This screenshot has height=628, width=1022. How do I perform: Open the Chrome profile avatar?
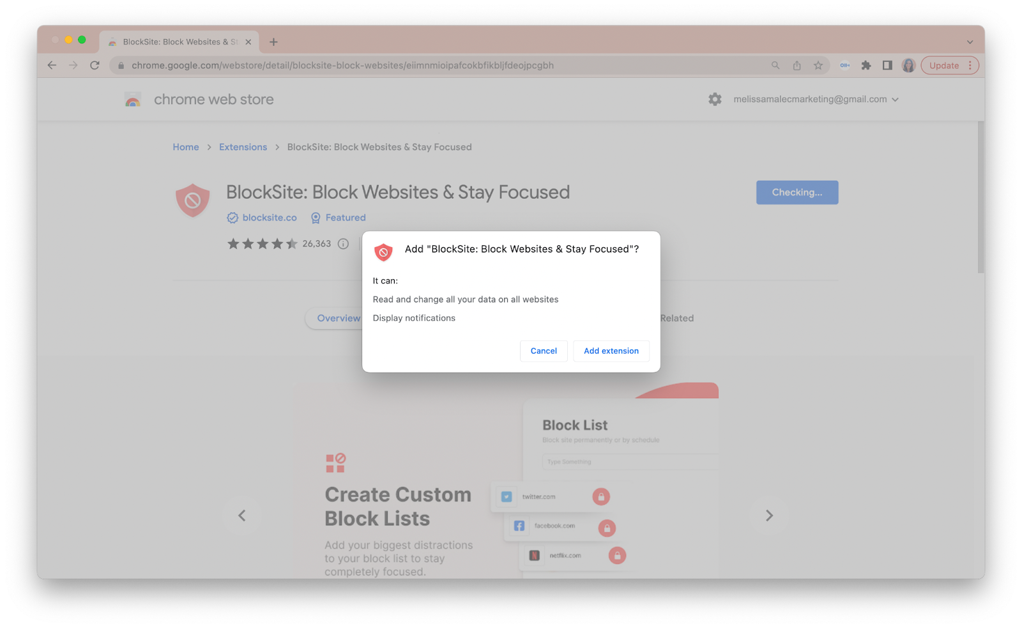tap(909, 65)
